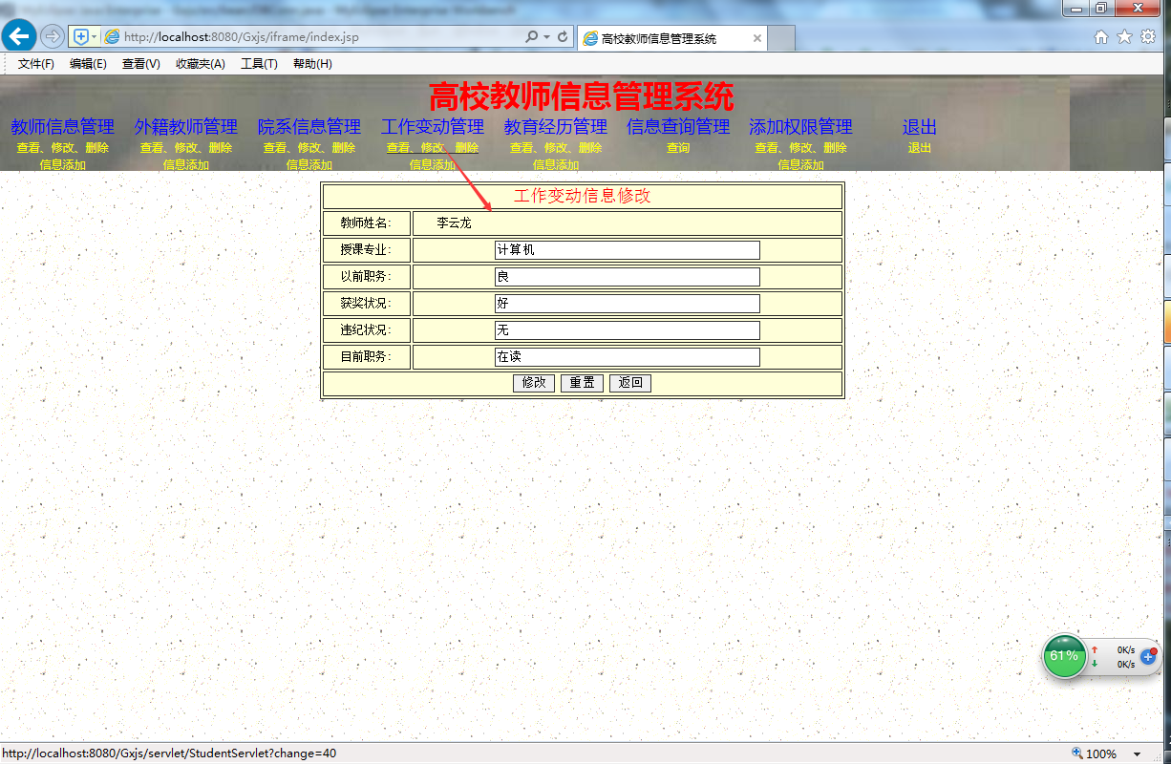Screen dimensions: 1171x764
Task: Close the 高校教师信息管理系统 browser tab
Action: [x=757, y=39]
